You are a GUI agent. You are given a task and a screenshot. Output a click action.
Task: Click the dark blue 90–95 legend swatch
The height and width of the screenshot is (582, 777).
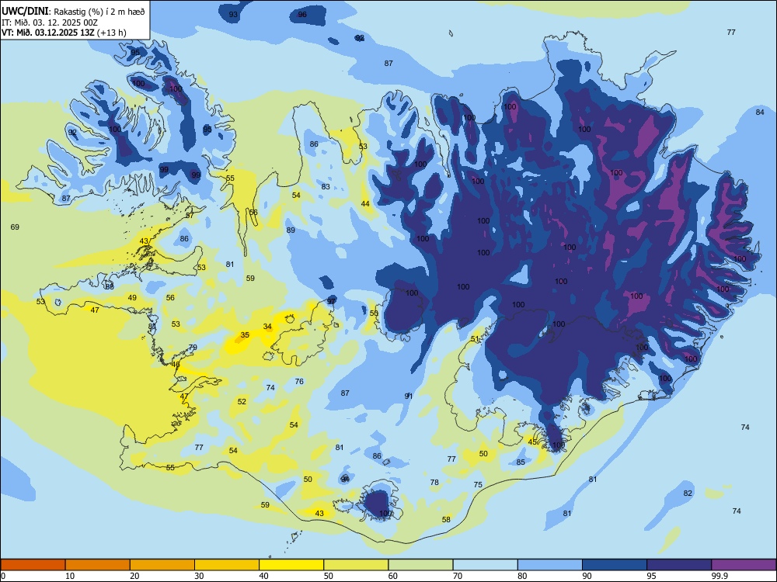(615, 565)
